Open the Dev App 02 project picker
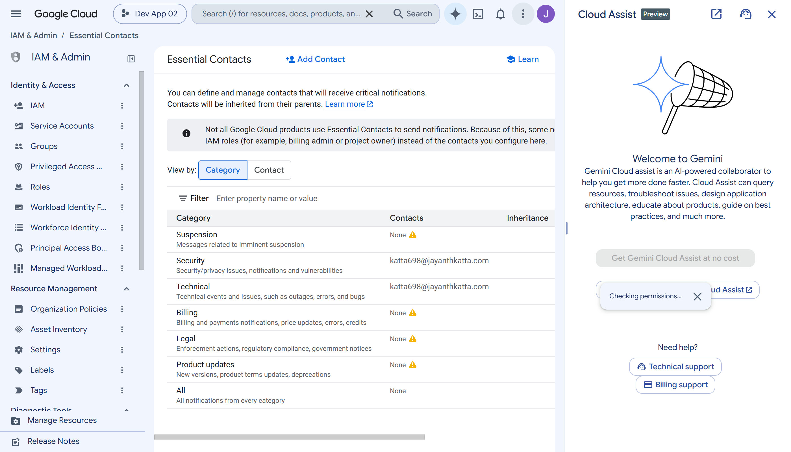Viewport: 791px width, 452px height. click(x=150, y=14)
